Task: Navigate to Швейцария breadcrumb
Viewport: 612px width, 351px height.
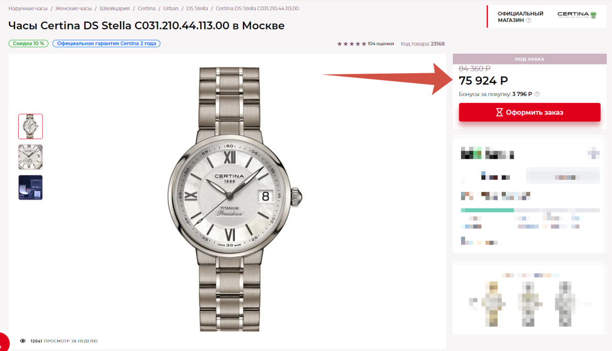Action: click(115, 9)
